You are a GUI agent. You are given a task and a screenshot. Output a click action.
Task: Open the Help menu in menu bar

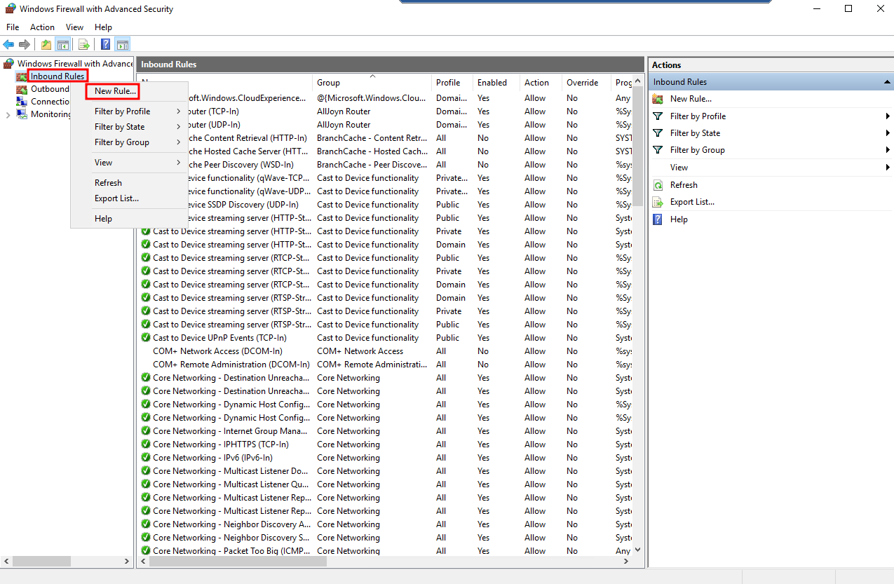point(103,27)
